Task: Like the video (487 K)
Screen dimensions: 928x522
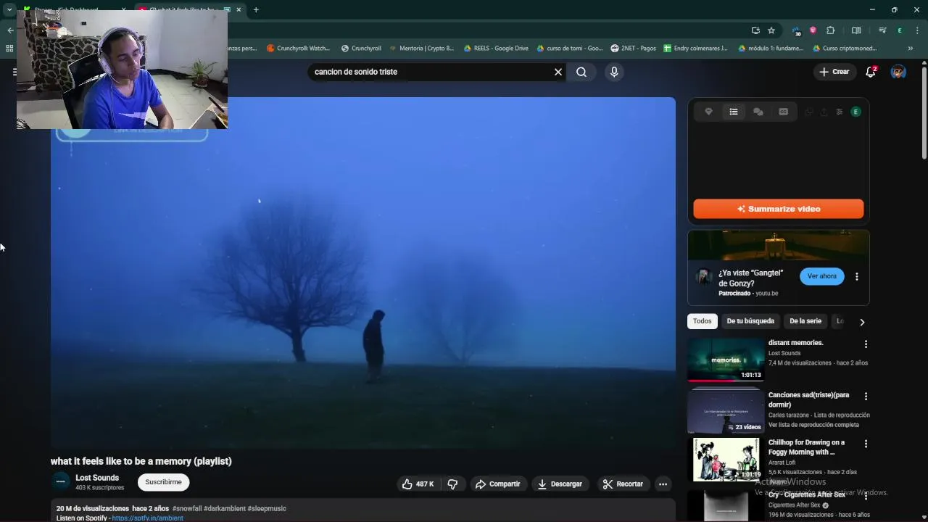Action: (x=417, y=484)
